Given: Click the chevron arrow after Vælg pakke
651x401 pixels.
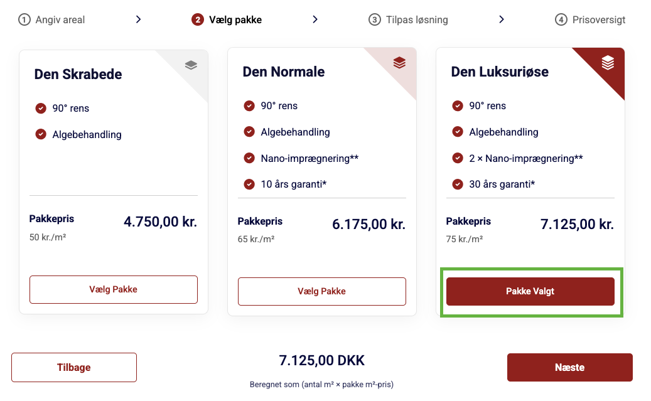Looking at the screenshot, I should click(315, 19).
